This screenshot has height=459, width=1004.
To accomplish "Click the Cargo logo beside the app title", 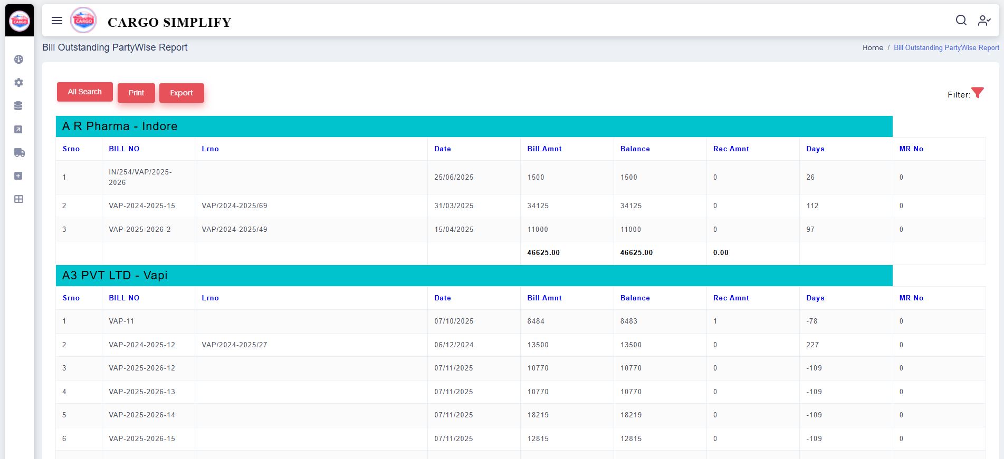I will click(83, 21).
